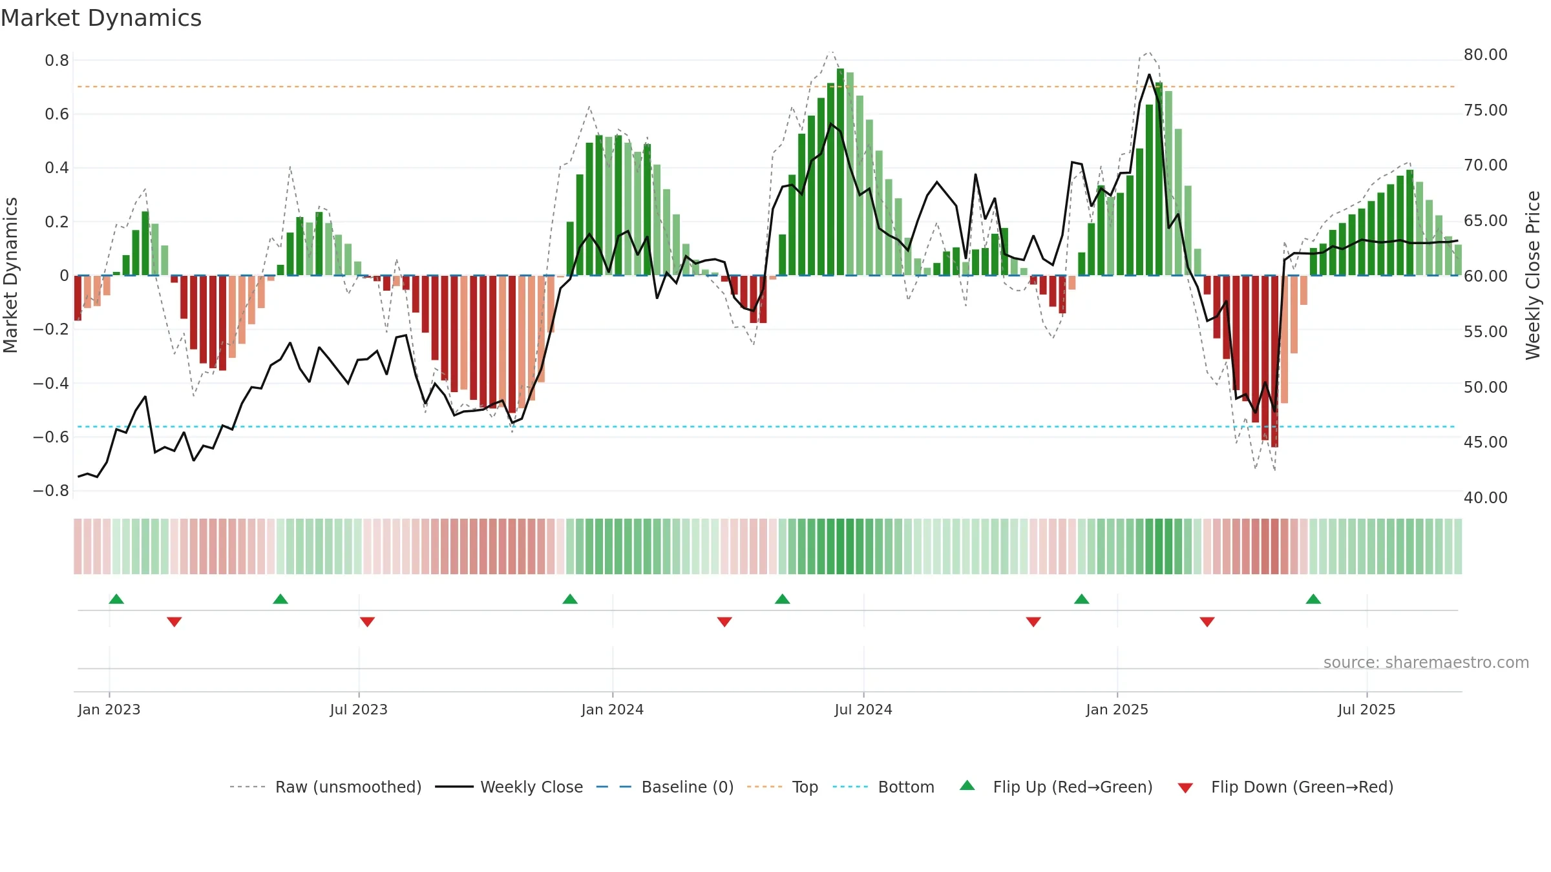Click the tallest green bar near Jul 2024
The width and height of the screenshot is (1551, 872).
(x=840, y=172)
